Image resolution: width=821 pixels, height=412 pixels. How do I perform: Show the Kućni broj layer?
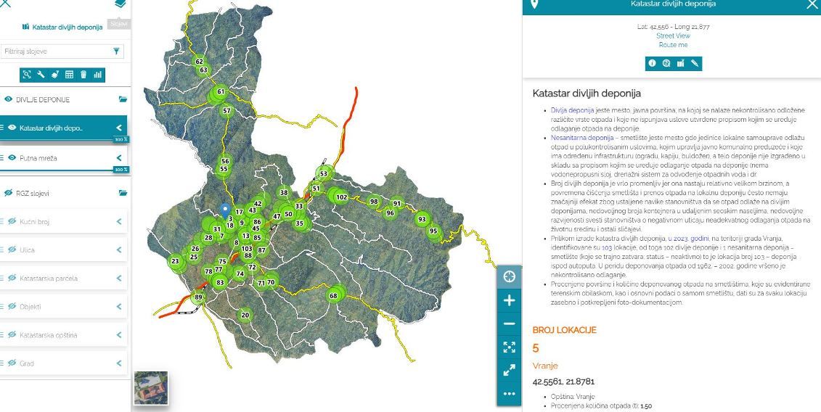coord(12,221)
